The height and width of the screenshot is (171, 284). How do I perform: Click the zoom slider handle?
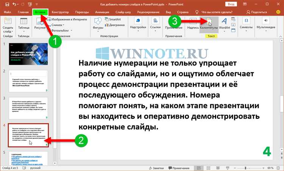[245, 168]
